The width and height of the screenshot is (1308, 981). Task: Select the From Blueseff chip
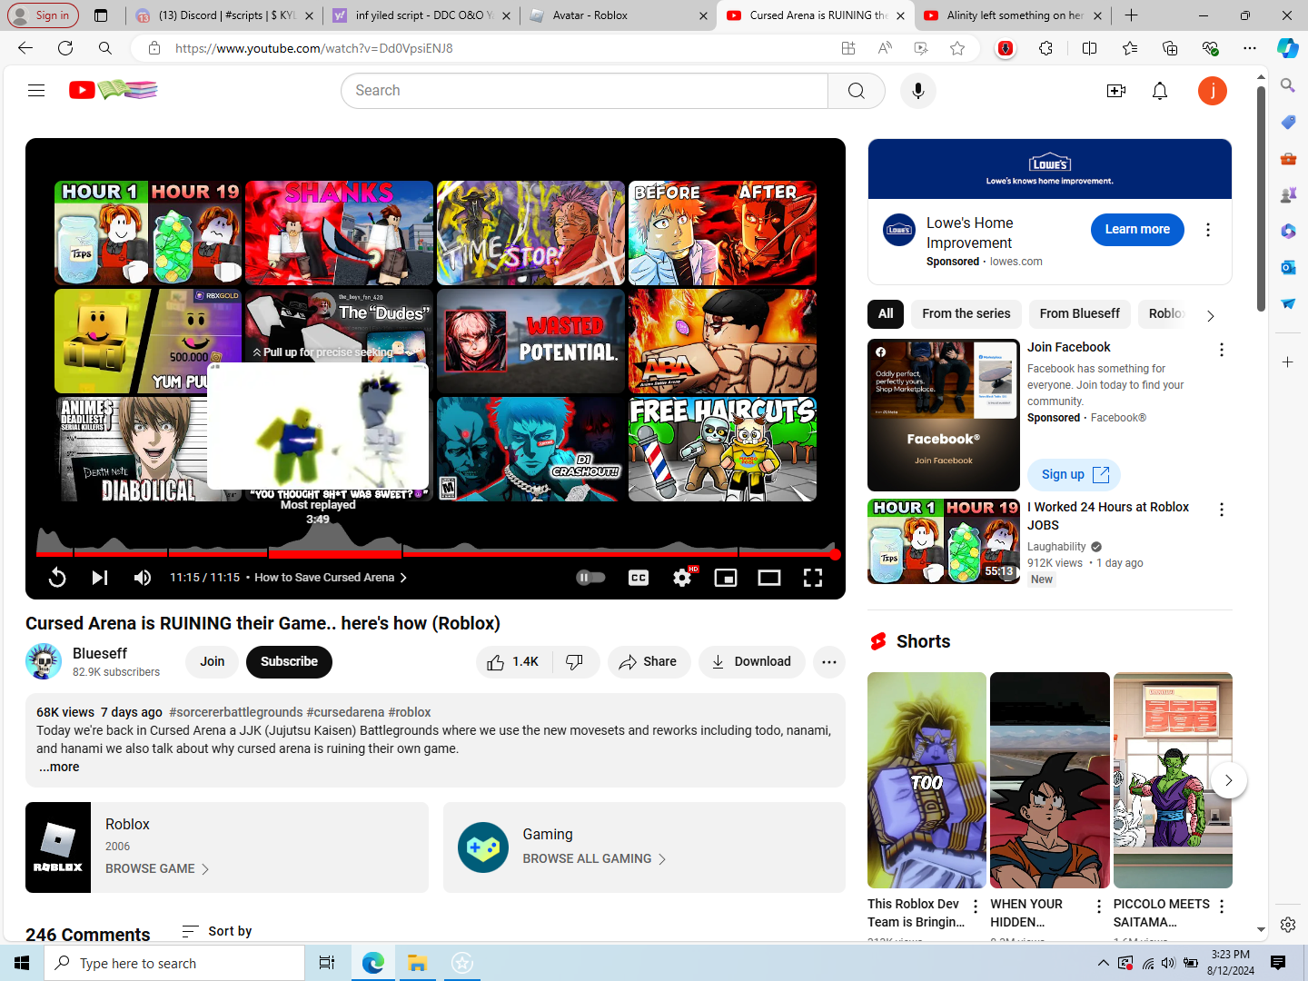[x=1079, y=313]
